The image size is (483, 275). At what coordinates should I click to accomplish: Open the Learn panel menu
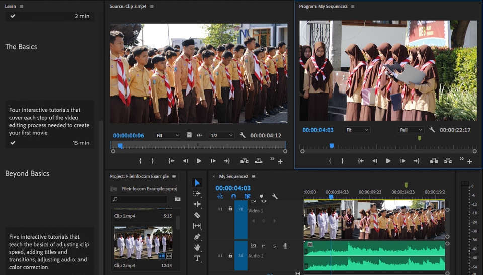pyautogui.click(x=21, y=7)
